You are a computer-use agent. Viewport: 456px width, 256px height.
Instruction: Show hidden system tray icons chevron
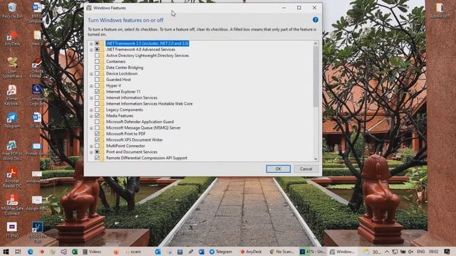(387, 252)
